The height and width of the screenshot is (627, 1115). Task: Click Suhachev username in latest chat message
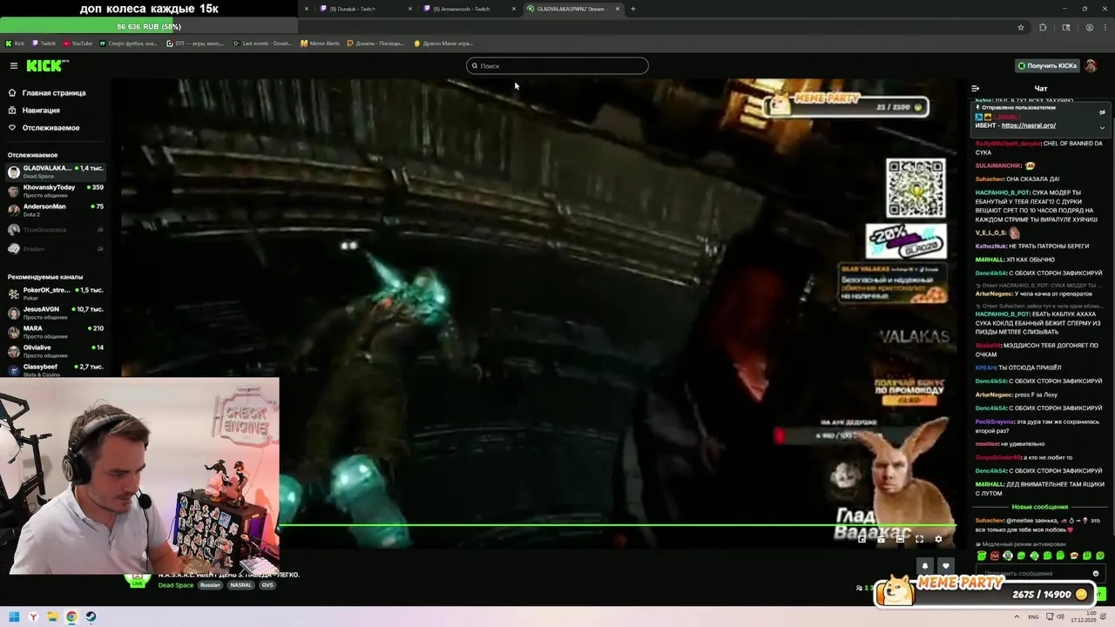pos(990,521)
